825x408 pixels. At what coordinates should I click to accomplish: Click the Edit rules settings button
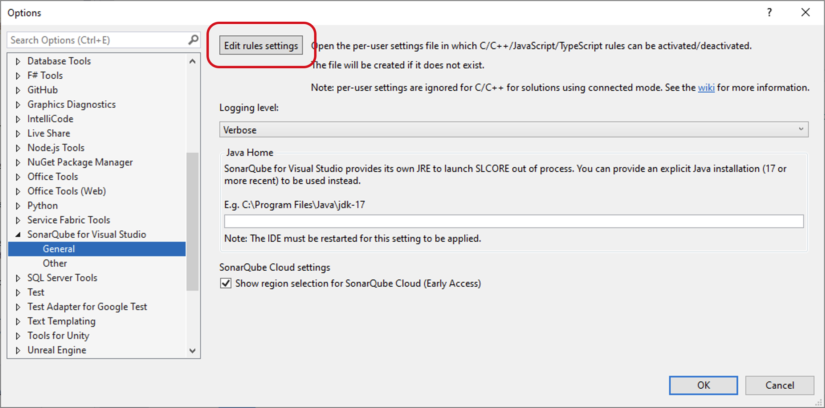coord(261,45)
